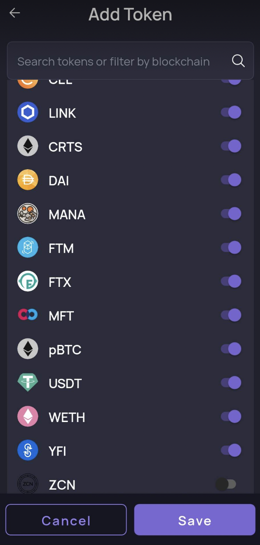Select the ZCN token row label
This screenshot has width=260, height=545.
pos(62,484)
